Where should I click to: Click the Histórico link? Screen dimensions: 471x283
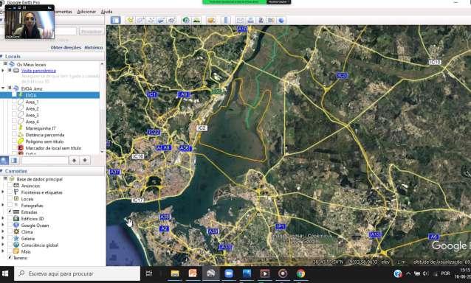point(94,47)
